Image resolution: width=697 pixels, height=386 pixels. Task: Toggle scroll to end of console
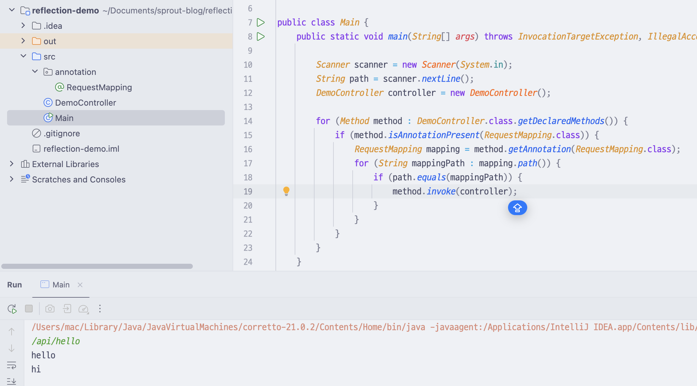click(x=12, y=381)
